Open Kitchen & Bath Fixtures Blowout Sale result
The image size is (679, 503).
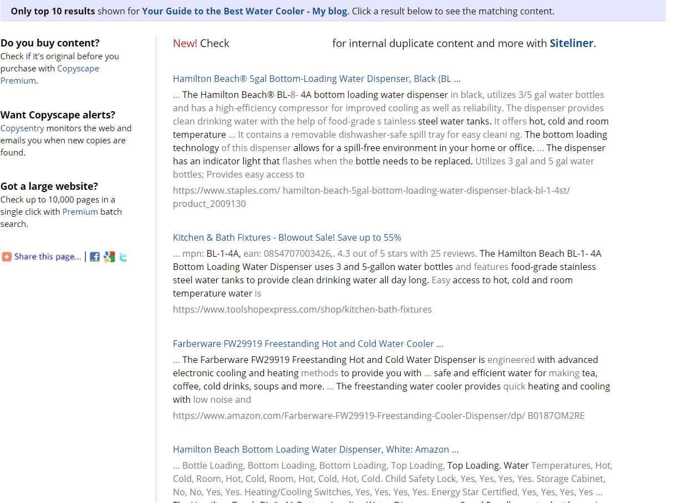tap(287, 237)
